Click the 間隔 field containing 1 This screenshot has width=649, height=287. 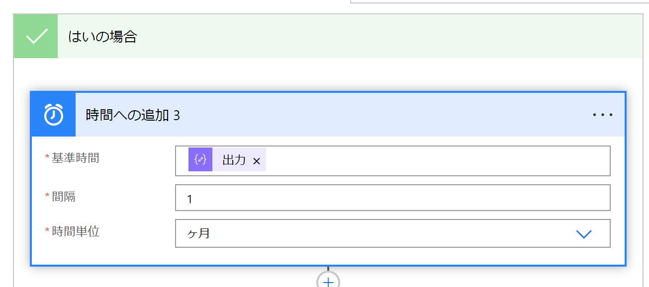pos(392,198)
